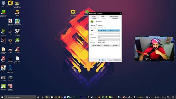Image resolution: width=176 pixels, height=99 pixels.
Task: Open After Effects from the taskbar
Action: [x=85, y=97]
